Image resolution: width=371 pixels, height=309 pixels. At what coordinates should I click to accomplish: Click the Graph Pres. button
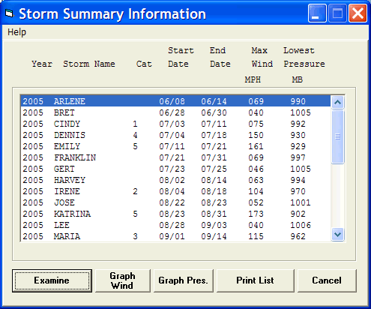pyautogui.click(x=184, y=280)
